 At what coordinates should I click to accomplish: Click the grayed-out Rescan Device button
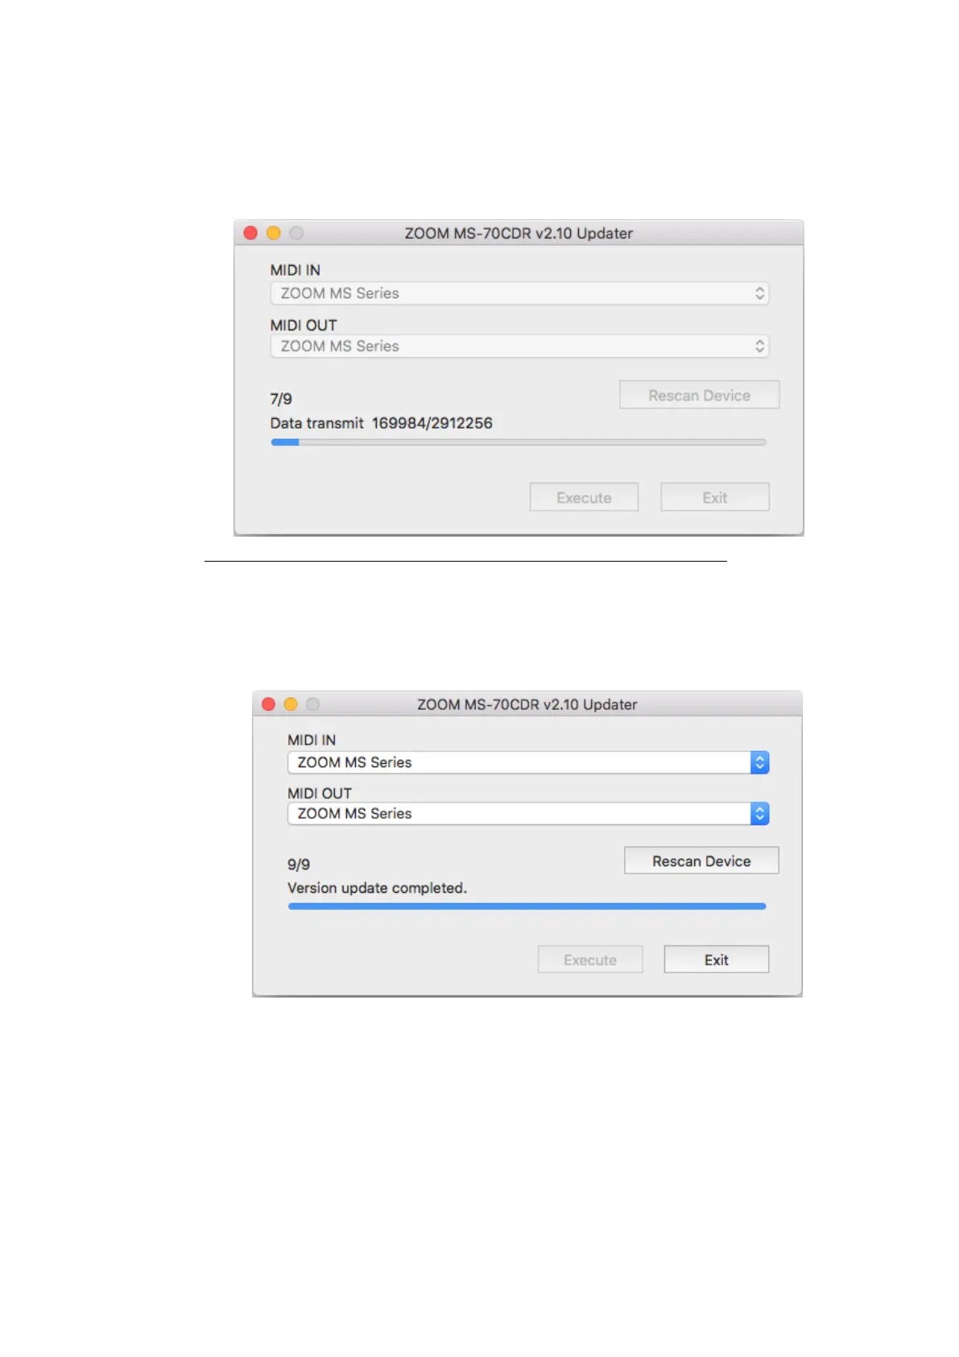point(699,395)
